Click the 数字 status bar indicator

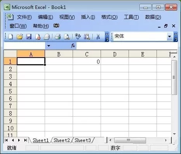(x=115, y=148)
